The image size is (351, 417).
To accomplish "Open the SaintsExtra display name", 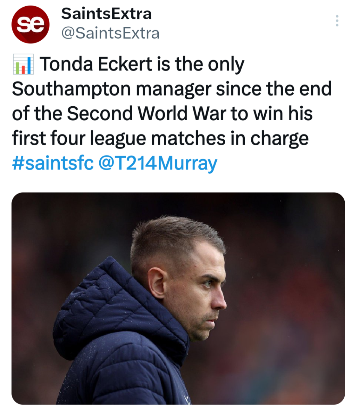I will click(106, 14).
